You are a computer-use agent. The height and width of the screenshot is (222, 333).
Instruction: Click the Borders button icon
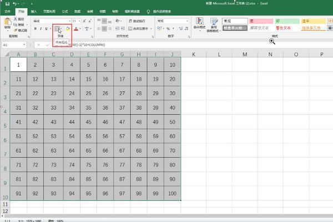(57, 28)
